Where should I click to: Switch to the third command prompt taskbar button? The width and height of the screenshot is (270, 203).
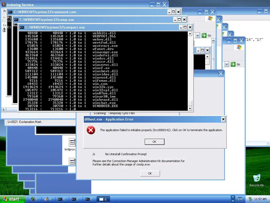(89, 199)
